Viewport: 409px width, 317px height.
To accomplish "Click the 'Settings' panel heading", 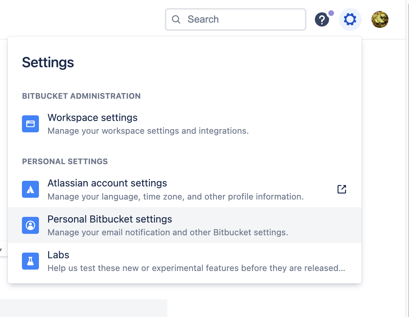I will 48,63.
